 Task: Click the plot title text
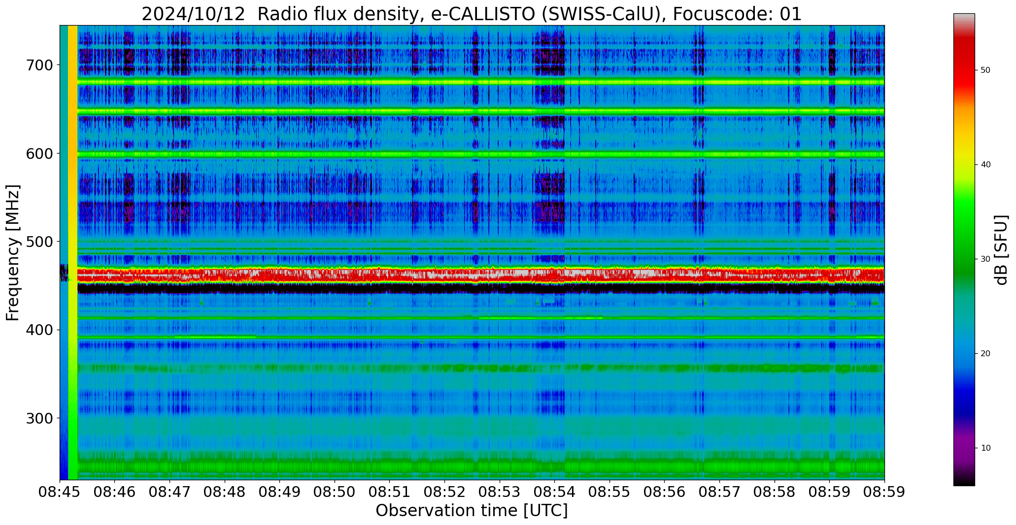pyautogui.click(x=472, y=14)
